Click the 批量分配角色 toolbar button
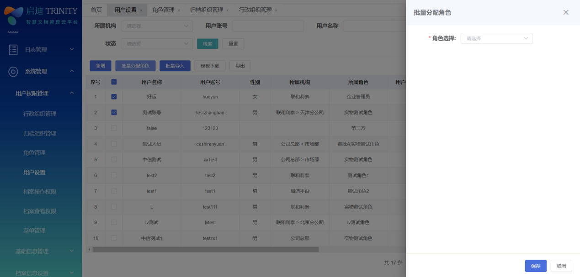 [x=135, y=66]
